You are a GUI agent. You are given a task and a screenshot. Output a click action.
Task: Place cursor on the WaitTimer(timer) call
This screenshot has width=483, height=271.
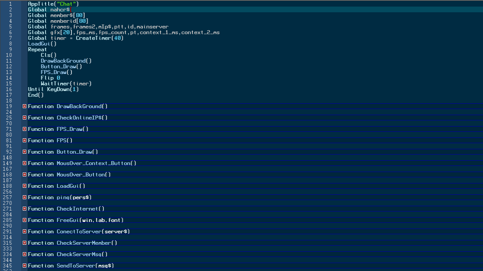pos(66,84)
